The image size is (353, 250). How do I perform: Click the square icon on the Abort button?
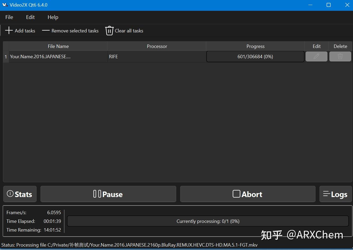[236, 194]
